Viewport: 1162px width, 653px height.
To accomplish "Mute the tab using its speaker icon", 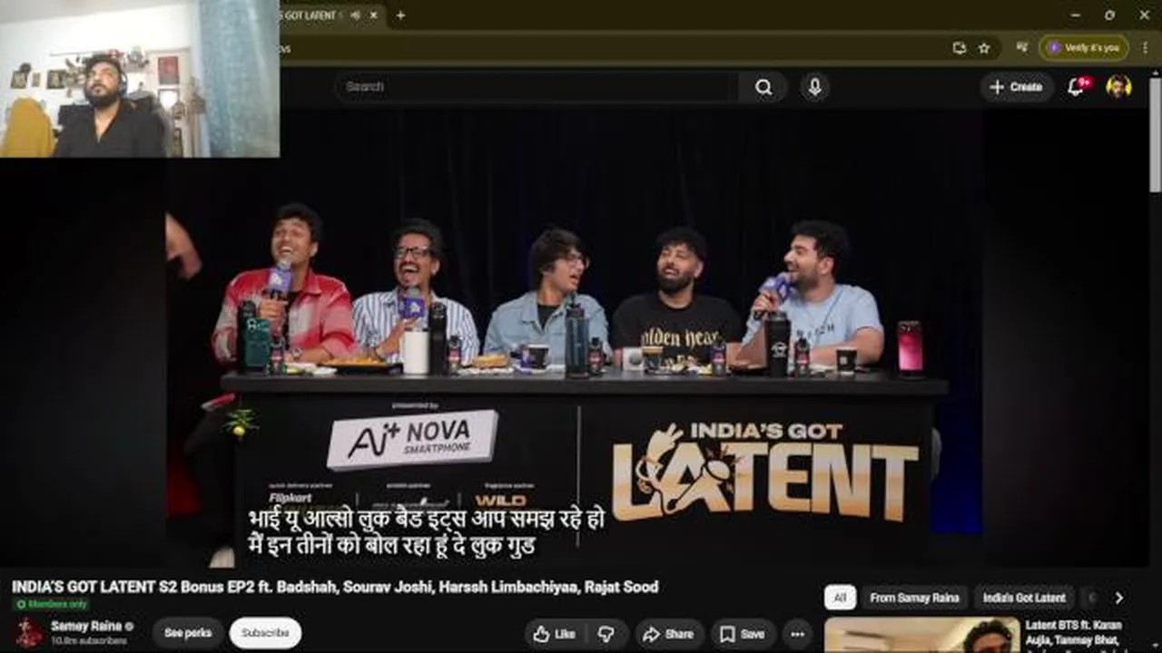I will [354, 15].
